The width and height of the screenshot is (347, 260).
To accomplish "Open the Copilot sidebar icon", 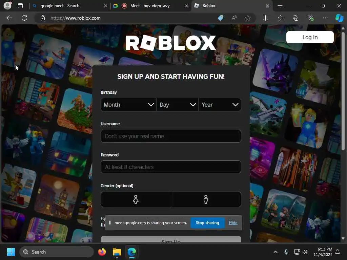I will (x=339, y=18).
